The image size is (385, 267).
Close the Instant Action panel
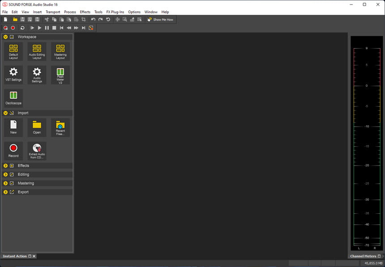click(x=34, y=256)
